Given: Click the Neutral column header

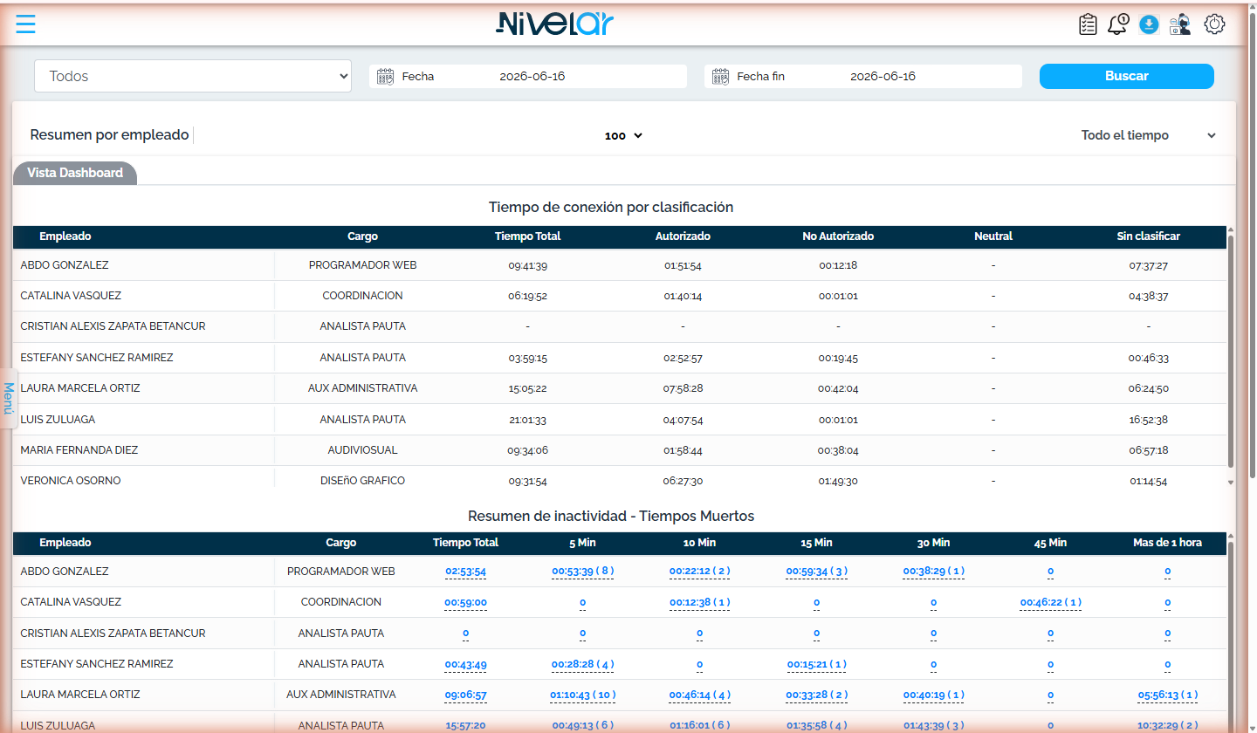Looking at the screenshot, I should [993, 236].
